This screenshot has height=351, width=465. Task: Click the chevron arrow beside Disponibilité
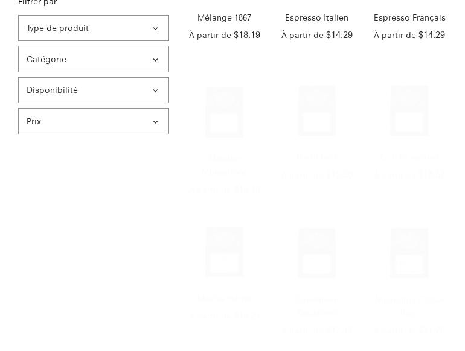(x=155, y=90)
